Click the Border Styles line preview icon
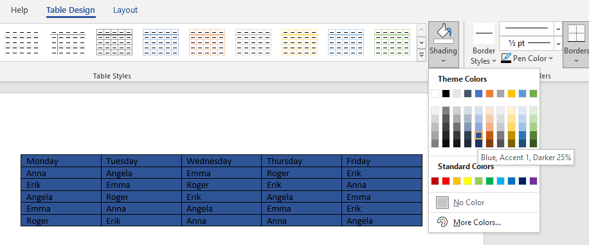 [484, 33]
